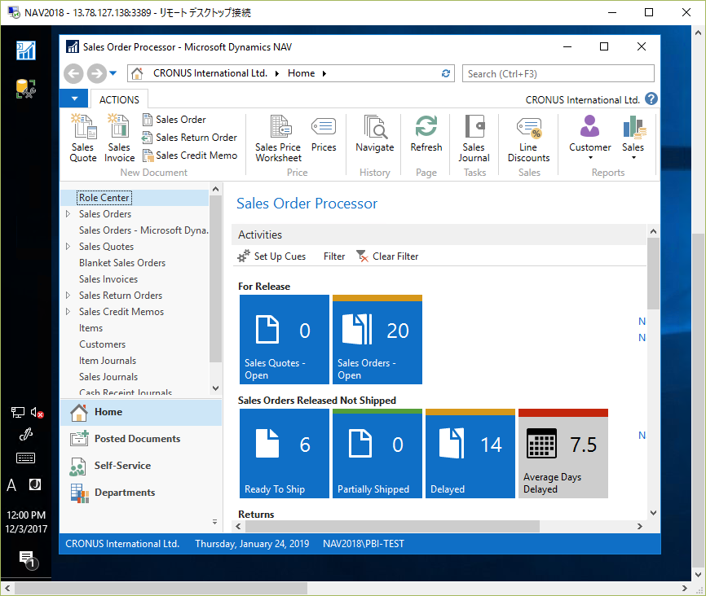Expand the Sales Orders tree node
This screenshot has height=596, width=706.
(68, 214)
